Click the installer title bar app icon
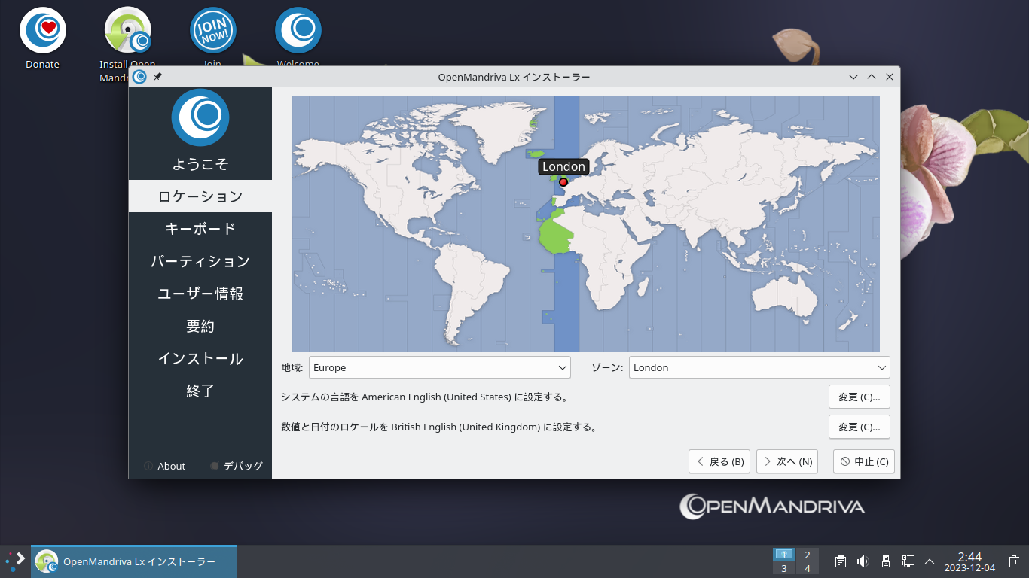This screenshot has width=1029, height=578. (x=139, y=77)
